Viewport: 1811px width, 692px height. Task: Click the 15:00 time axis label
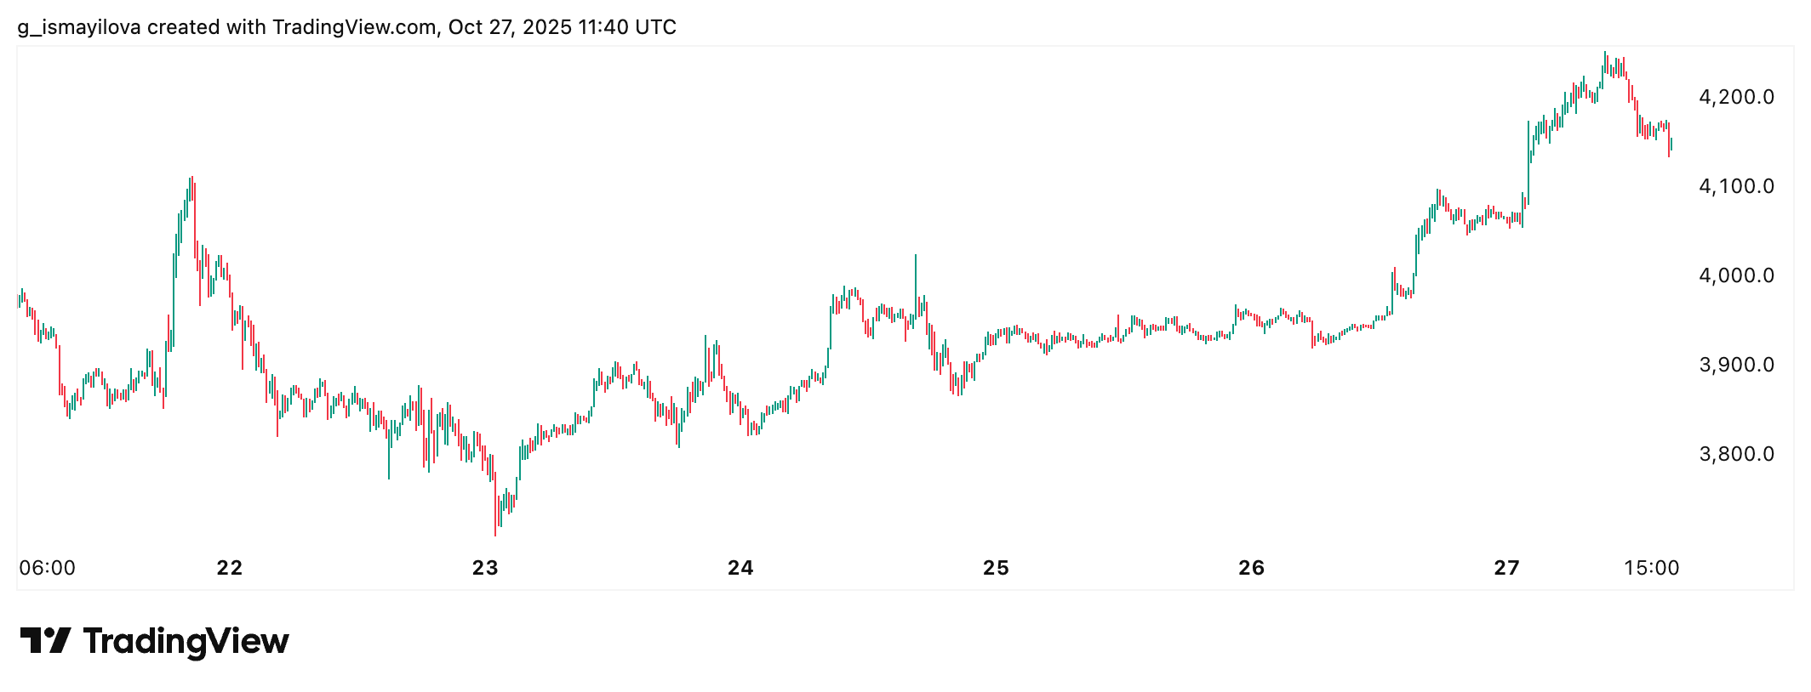[x=1651, y=568]
